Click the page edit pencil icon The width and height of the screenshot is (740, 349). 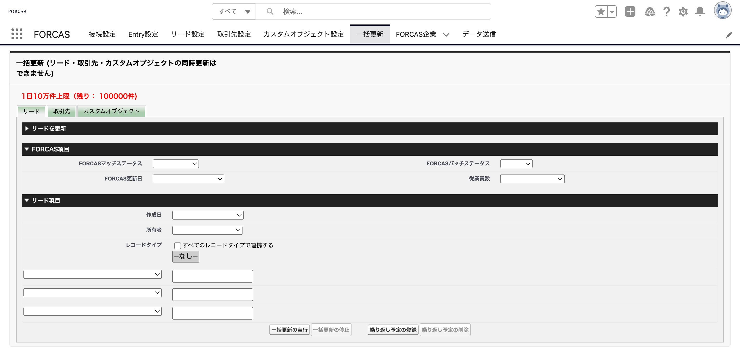(729, 35)
